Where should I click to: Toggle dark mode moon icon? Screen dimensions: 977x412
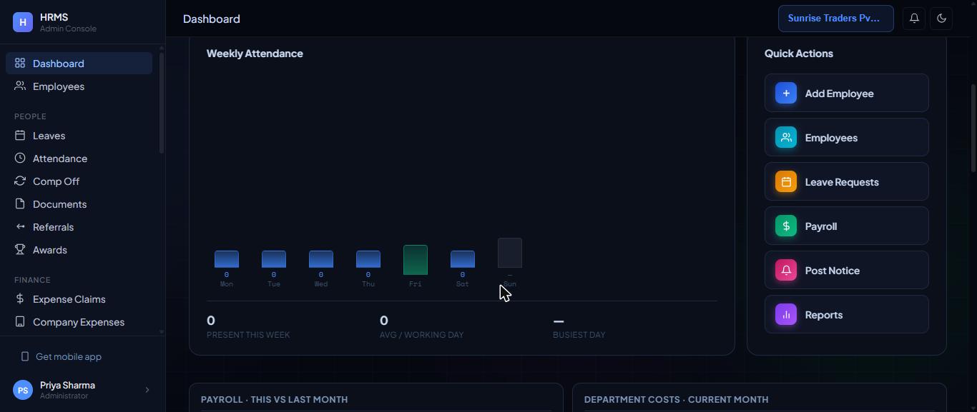pyautogui.click(x=941, y=19)
